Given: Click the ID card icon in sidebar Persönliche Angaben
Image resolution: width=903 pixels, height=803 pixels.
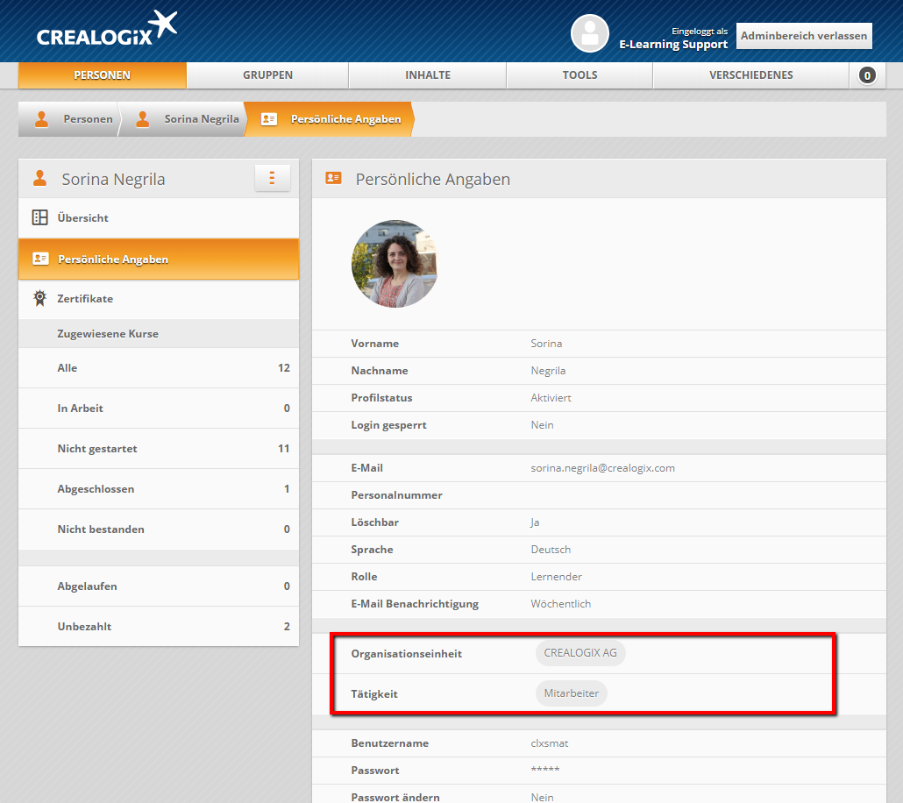Looking at the screenshot, I should (40, 259).
